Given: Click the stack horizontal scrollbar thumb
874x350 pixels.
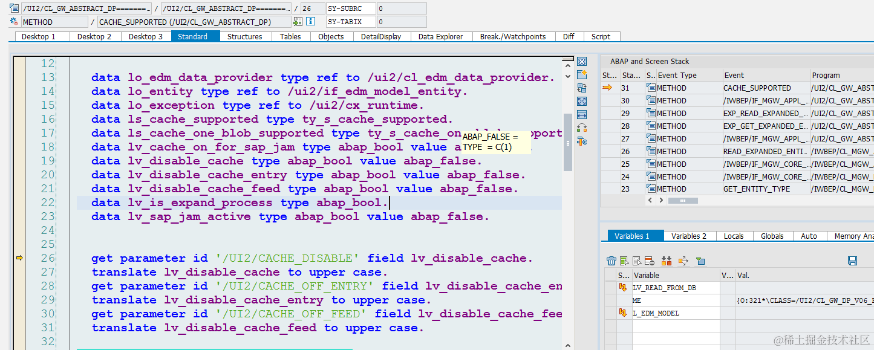Looking at the screenshot, I should 682,200.
